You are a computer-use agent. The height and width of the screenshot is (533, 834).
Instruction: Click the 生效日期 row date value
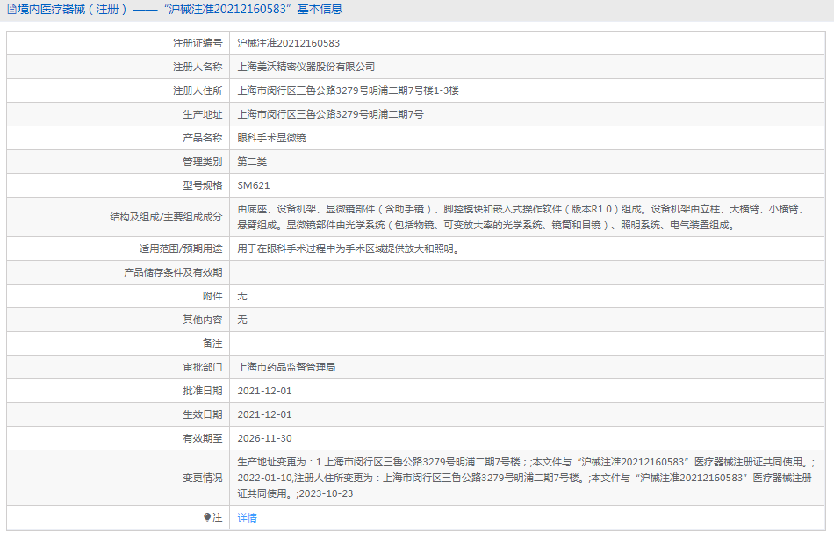coord(264,414)
